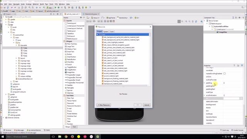Click the Debug app bug icon in toolbar
Screen dimensions: 247x139
[x=58, y=8]
